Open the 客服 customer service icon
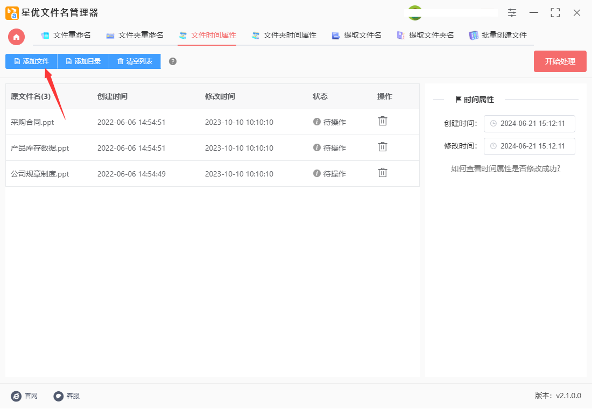The height and width of the screenshot is (409, 592). (x=58, y=396)
